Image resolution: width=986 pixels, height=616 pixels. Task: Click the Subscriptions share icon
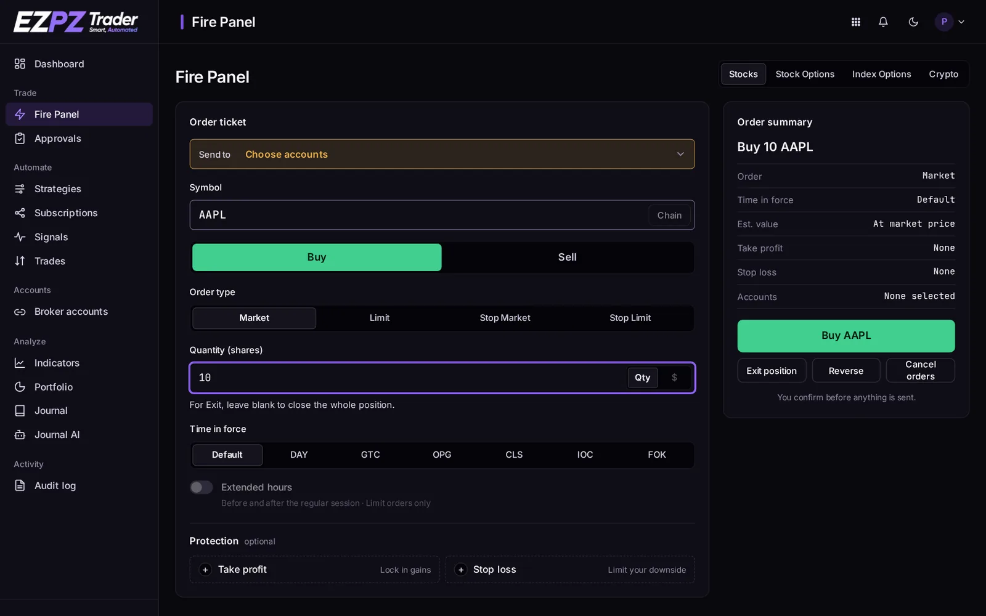click(20, 213)
